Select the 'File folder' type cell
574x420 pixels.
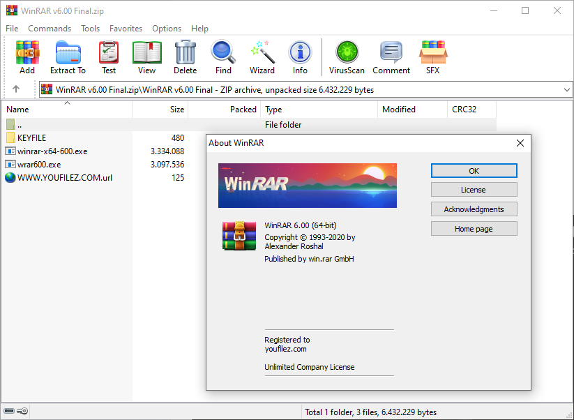click(283, 124)
